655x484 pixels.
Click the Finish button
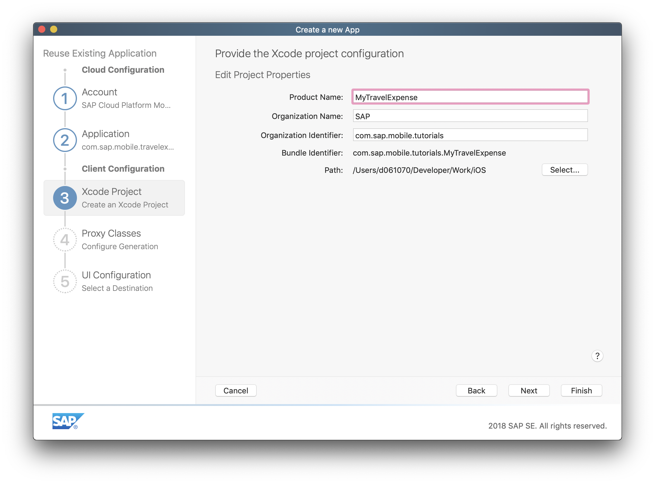pyautogui.click(x=581, y=390)
